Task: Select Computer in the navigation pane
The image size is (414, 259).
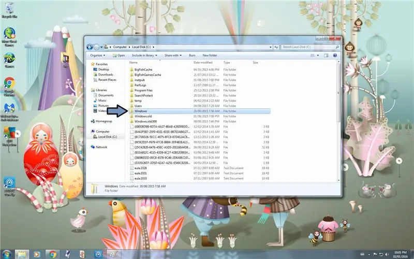Action: tap(100, 132)
